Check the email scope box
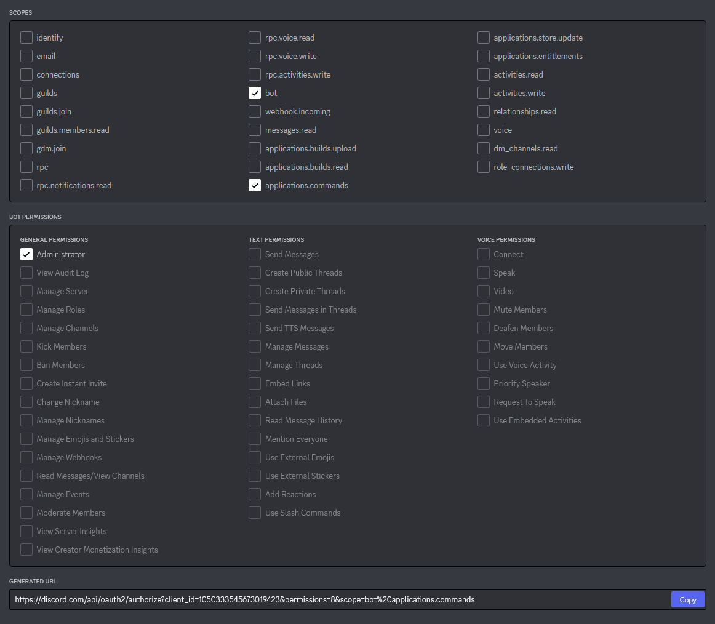The width and height of the screenshot is (715, 624). tap(26, 56)
